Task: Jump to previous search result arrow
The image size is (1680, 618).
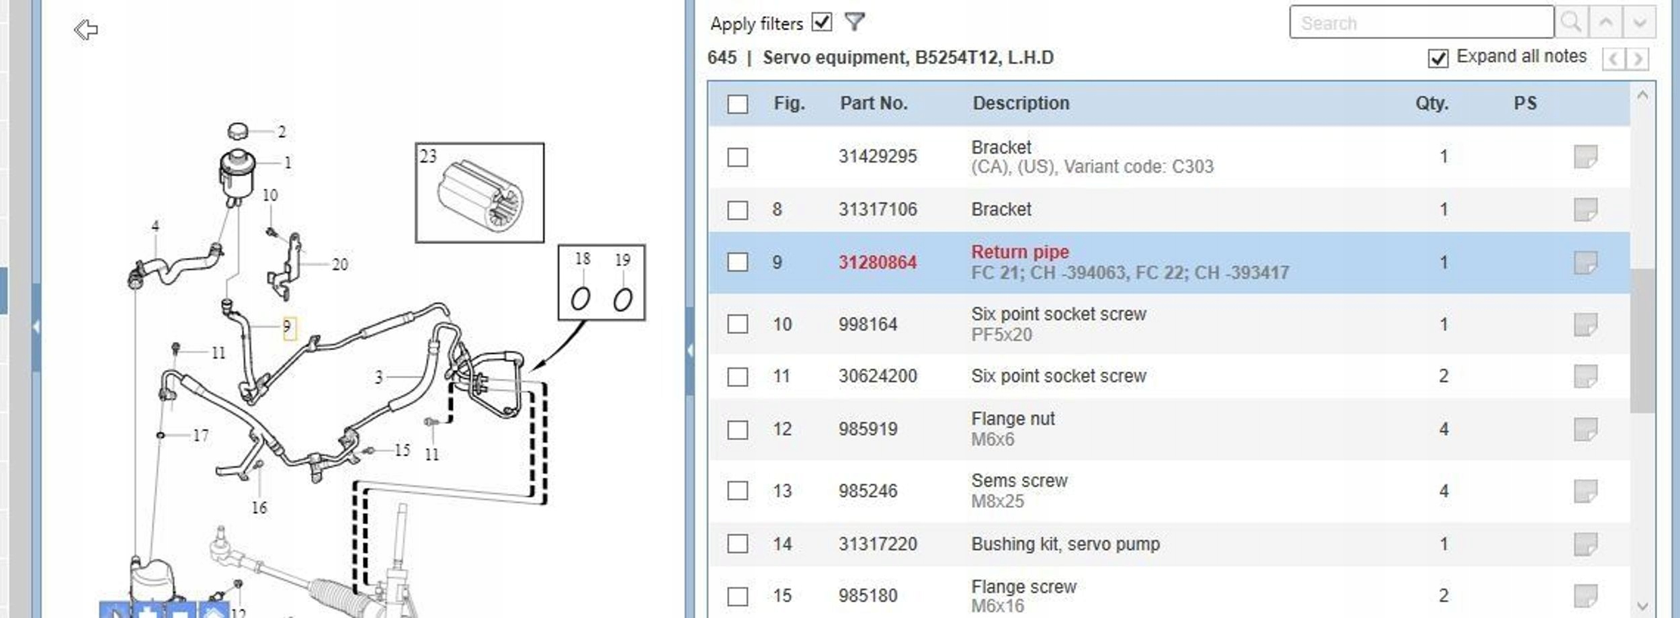Action: (1605, 22)
